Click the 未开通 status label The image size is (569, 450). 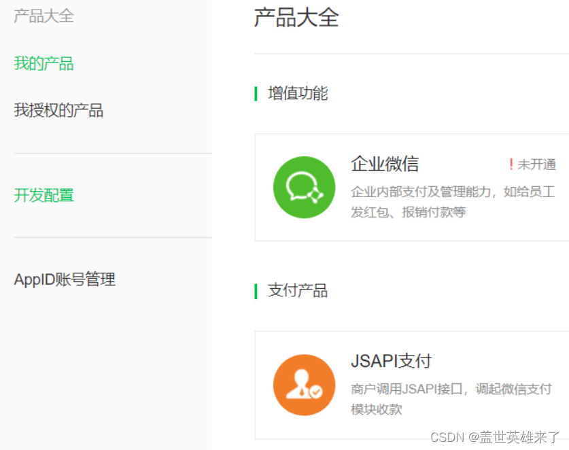(x=536, y=165)
